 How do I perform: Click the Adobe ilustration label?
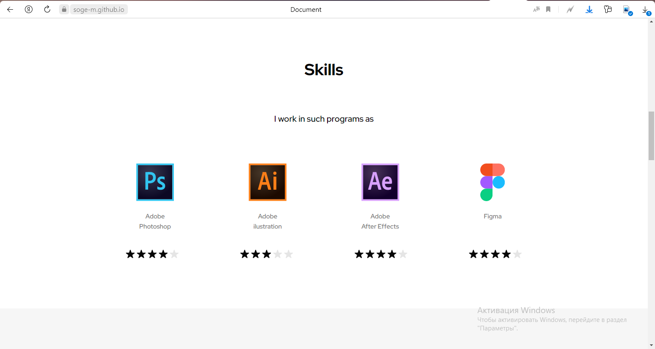[268, 221]
